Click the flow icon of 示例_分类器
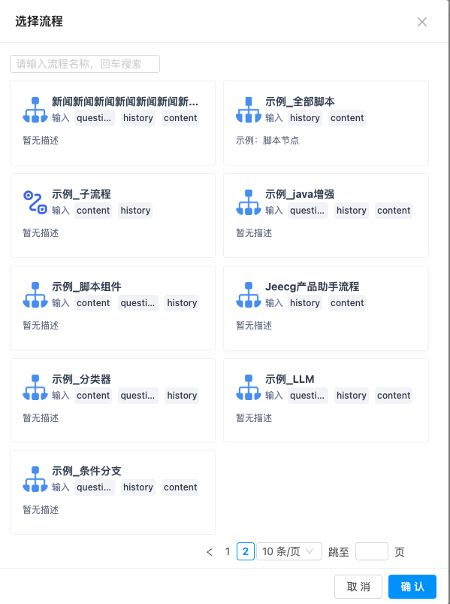The width and height of the screenshot is (450, 604). pyautogui.click(x=35, y=387)
